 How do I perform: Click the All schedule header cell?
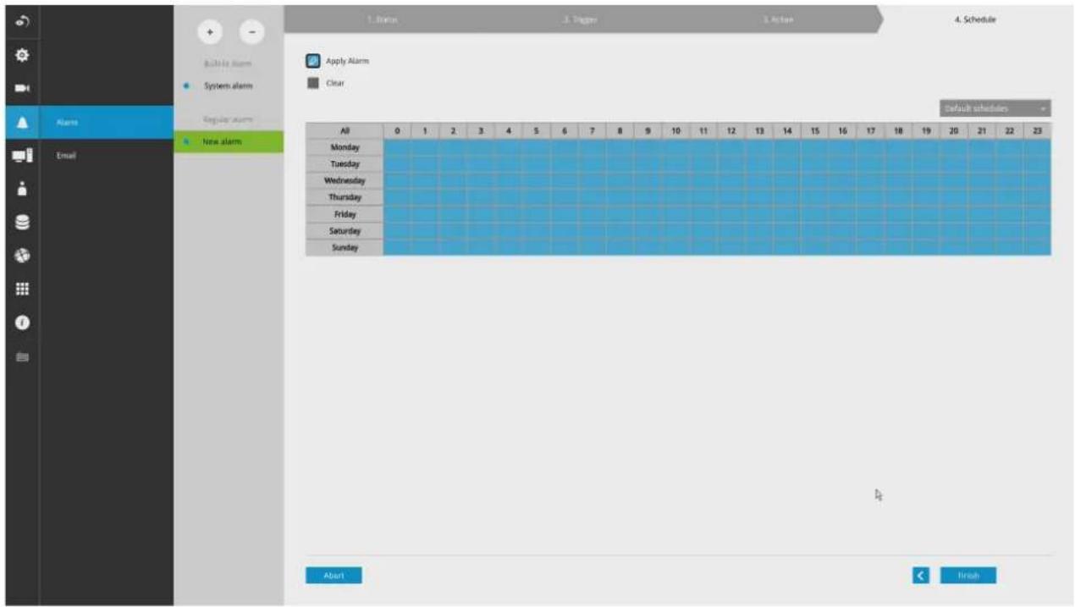coord(345,130)
